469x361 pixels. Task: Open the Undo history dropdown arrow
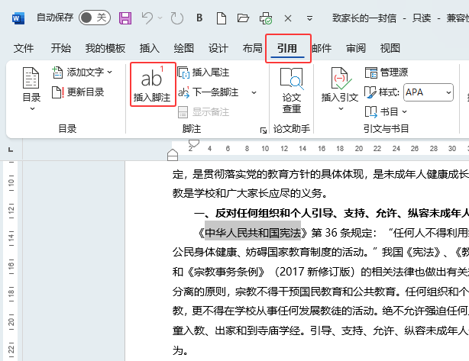click(x=160, y=18)
